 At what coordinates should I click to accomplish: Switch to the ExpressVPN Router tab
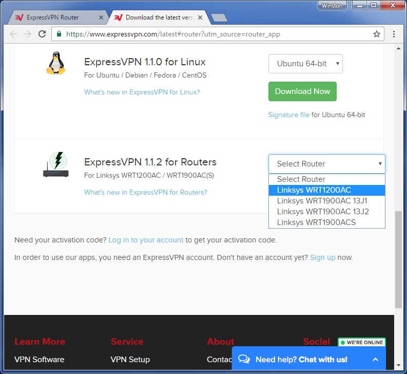tap(54, 17)
